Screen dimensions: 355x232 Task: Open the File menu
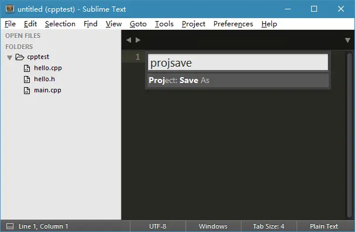[x=10, y=24]
